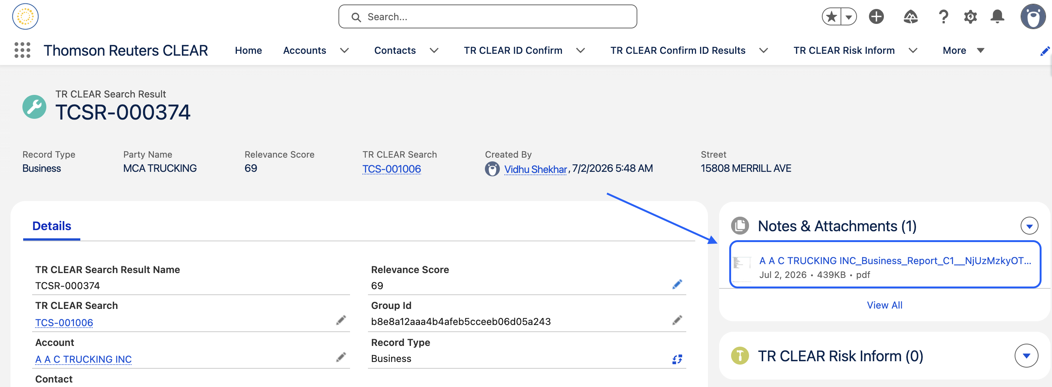Click the TCSR-000374 value under Result Name
Viewport: 1052px width, 387px height.
[67, 286]
